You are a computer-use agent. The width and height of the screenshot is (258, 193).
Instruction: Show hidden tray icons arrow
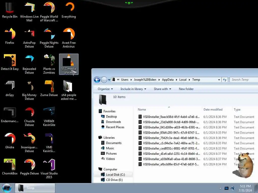[x=220, y=188]
